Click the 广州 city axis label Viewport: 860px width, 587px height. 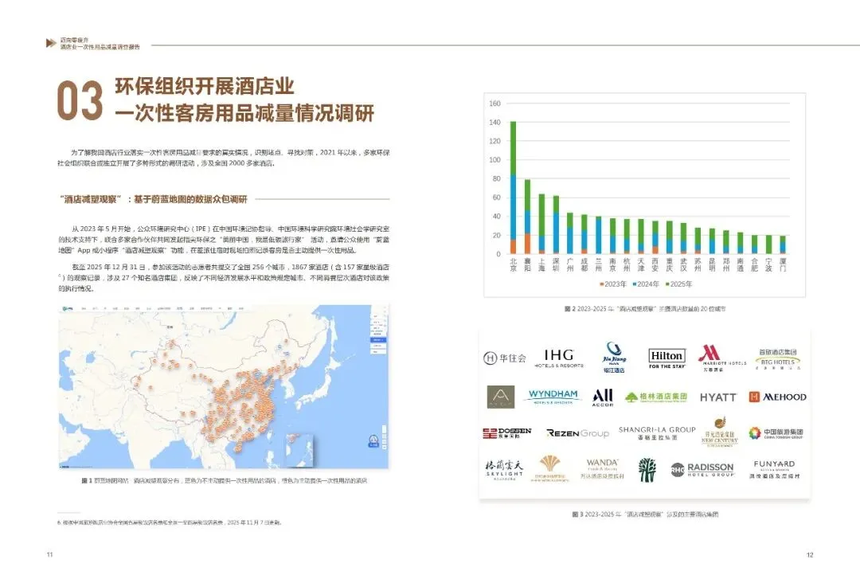(x=570, y=265)
